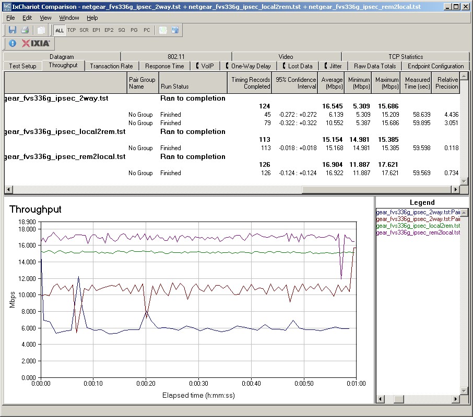Open the View menu
The width and height of the screenshot is (473, 417).
(x=45, y=18)
